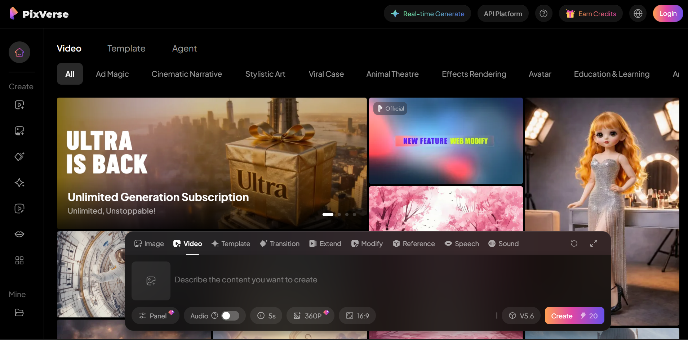Open the four-squares grid icon in sidebar

tap(19, 260)
